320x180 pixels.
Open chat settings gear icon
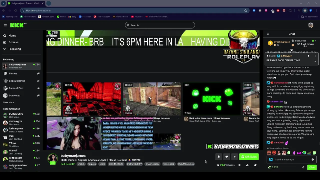click(303, 167)
